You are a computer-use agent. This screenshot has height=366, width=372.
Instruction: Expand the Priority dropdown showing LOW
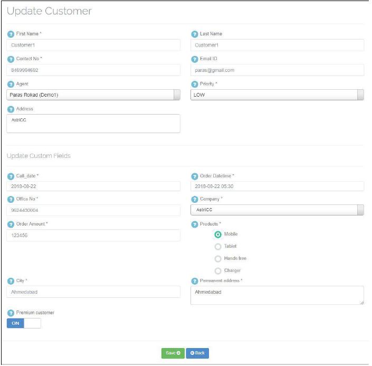click(277, 95)
